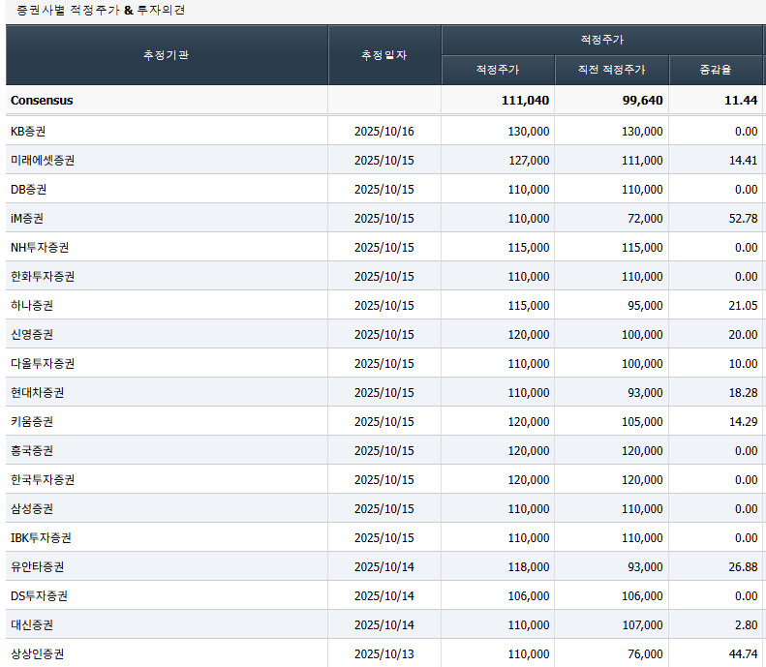
Task: Select the DS투자증권 row name
Action: tap(39, 596)
